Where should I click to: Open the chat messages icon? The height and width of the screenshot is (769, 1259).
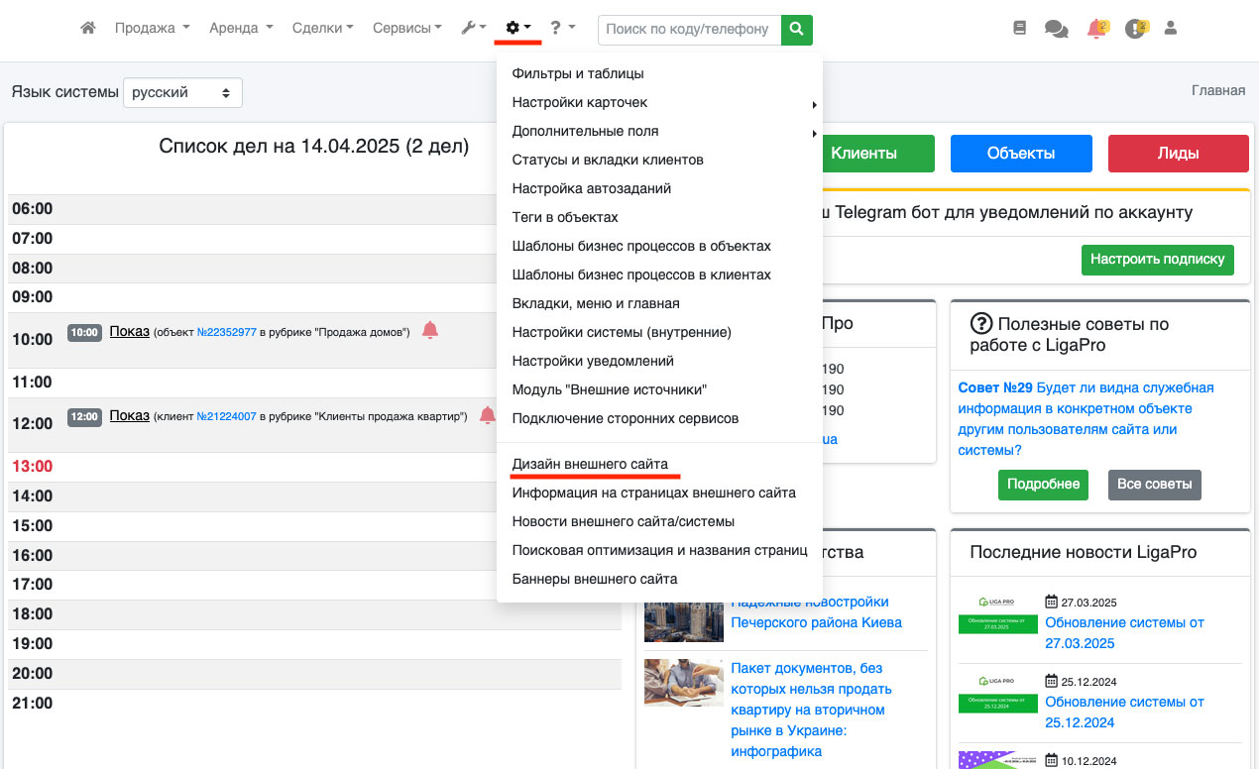[1056, 30]
